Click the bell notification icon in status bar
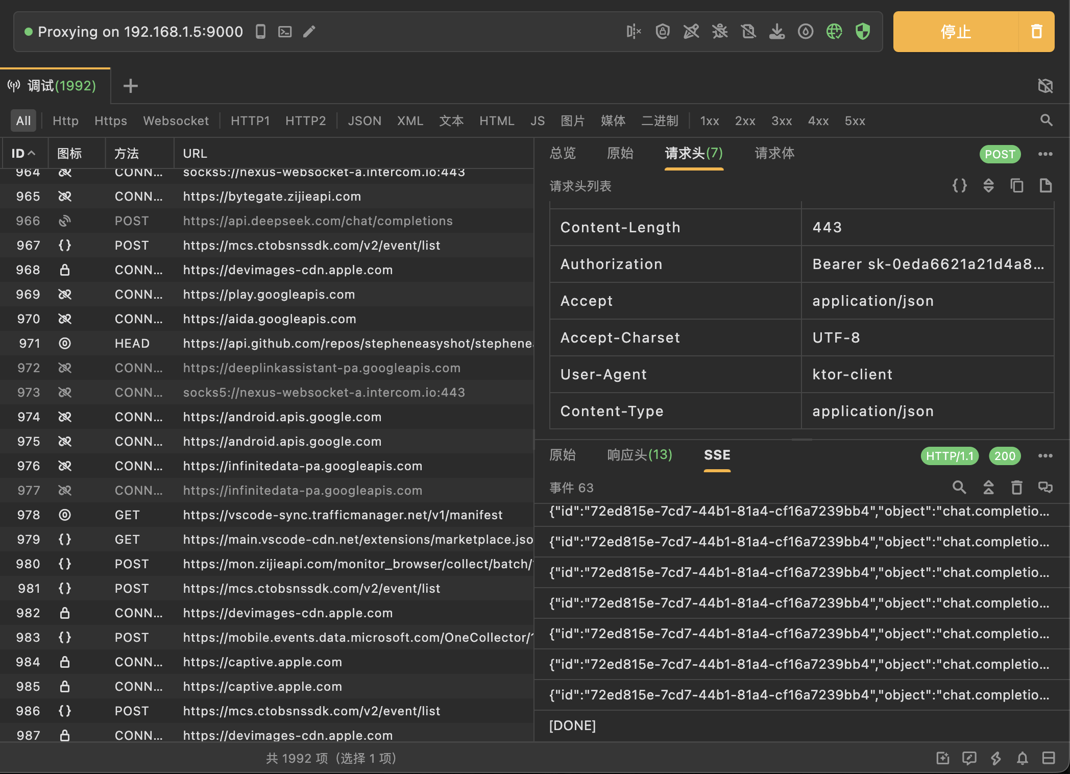Viewport: 1070px width, 774px height. (1022, 758)
